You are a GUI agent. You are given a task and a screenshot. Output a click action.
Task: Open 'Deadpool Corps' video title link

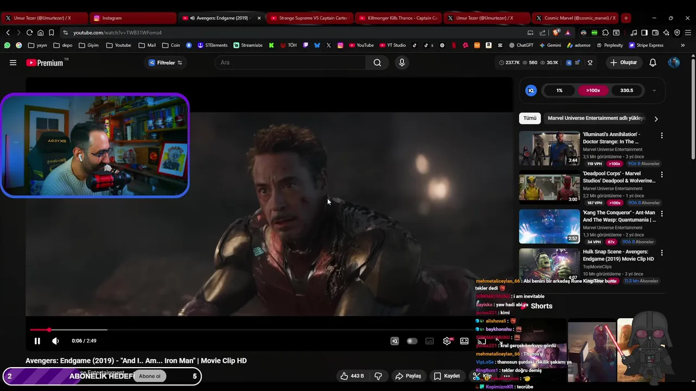point(619,177)
